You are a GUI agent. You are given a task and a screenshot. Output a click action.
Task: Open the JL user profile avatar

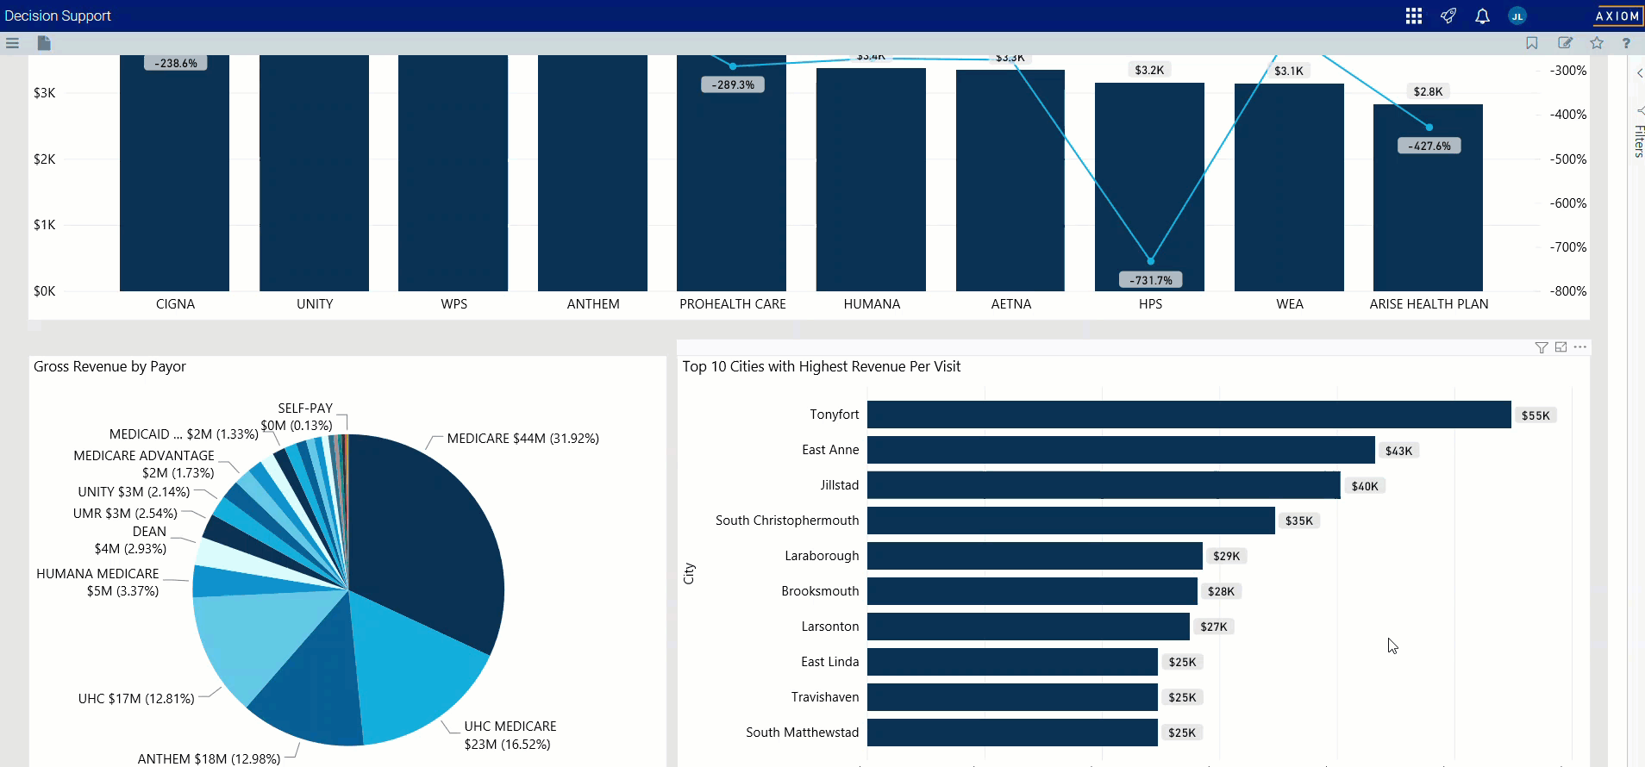(1517, 16)
